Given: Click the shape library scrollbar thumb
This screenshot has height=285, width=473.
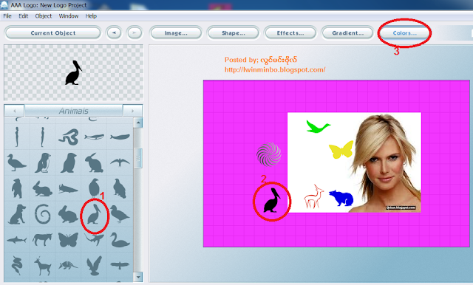Looking at the screenshot, I should click(138, 158).
